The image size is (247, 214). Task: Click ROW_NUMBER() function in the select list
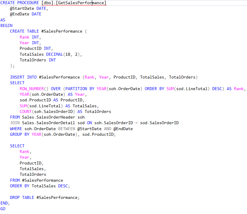click(x=34, y=89)
